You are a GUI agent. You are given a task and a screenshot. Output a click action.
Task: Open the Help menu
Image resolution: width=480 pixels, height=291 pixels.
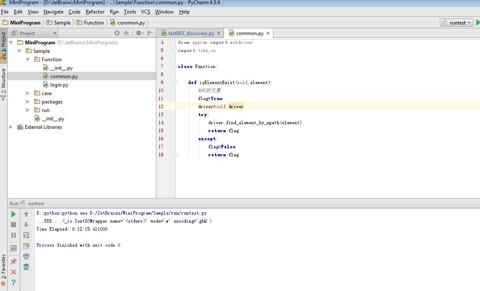point(184,12)
